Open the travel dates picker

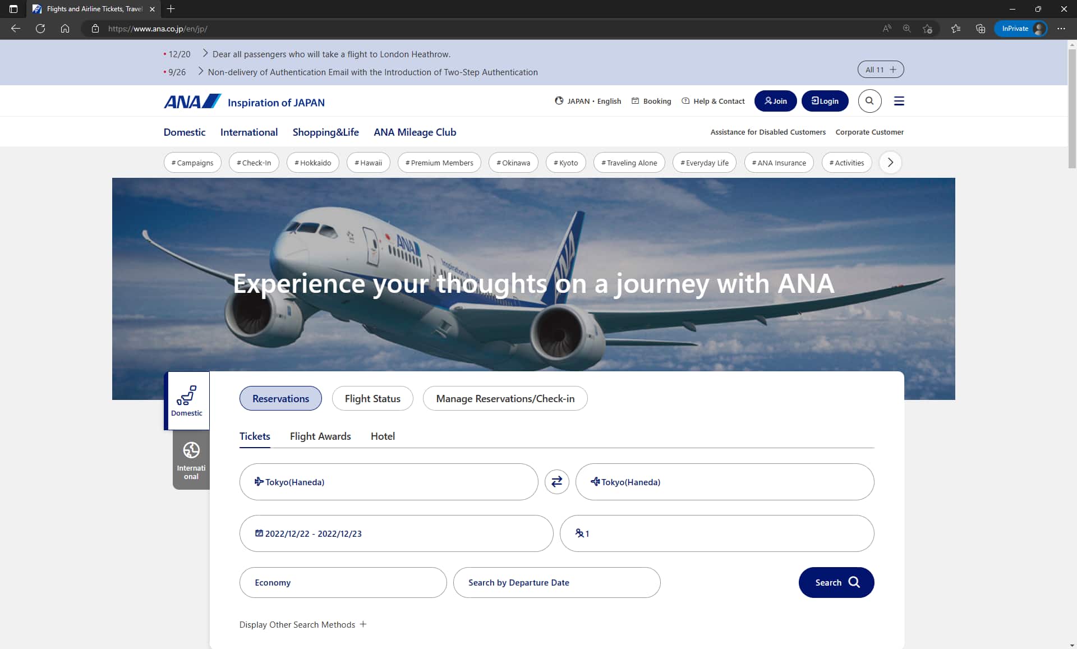pos(397,533)
